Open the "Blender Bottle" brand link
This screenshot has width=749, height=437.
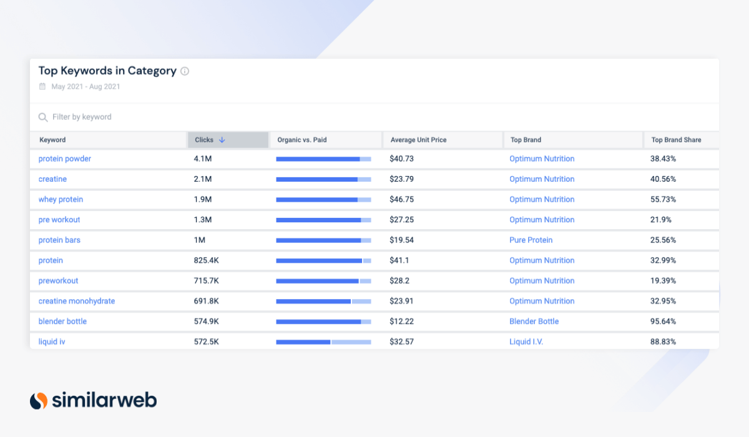[534, 321]
